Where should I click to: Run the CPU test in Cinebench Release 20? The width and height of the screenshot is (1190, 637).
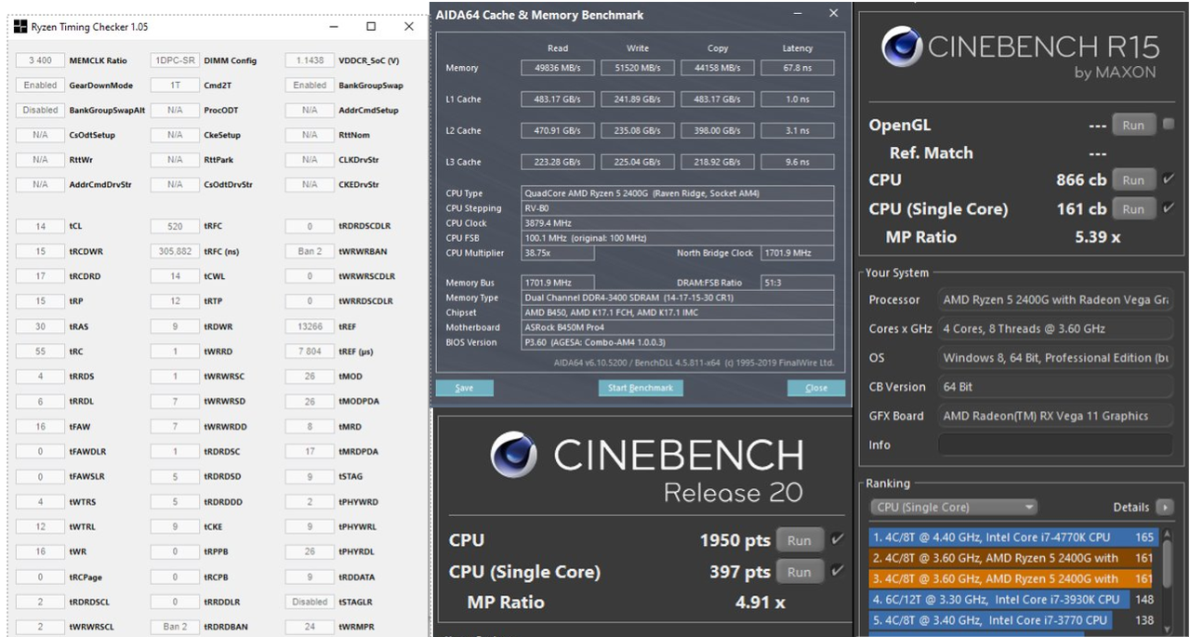pyautogui.click(x=800, y=540)
